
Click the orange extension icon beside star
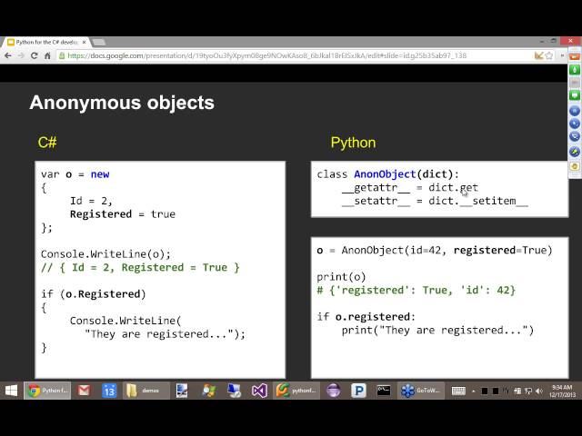click(538, 55)
